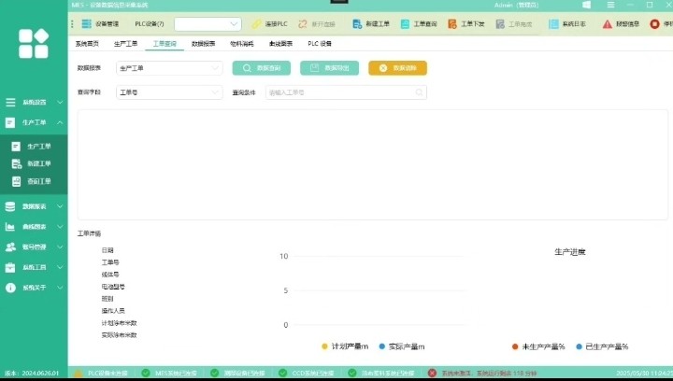Switch to the PLC 设备 tab
Viewport: 673px width, 381px height.
point(320,44)
